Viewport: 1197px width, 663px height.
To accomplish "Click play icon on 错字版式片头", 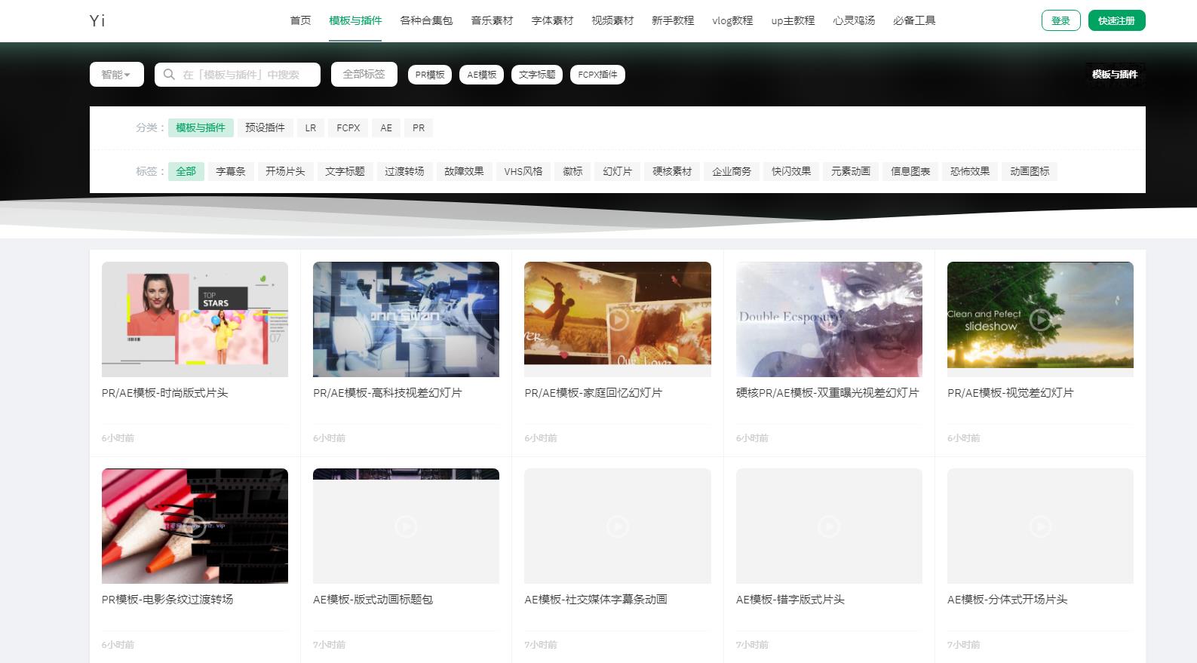I will 829,526.
